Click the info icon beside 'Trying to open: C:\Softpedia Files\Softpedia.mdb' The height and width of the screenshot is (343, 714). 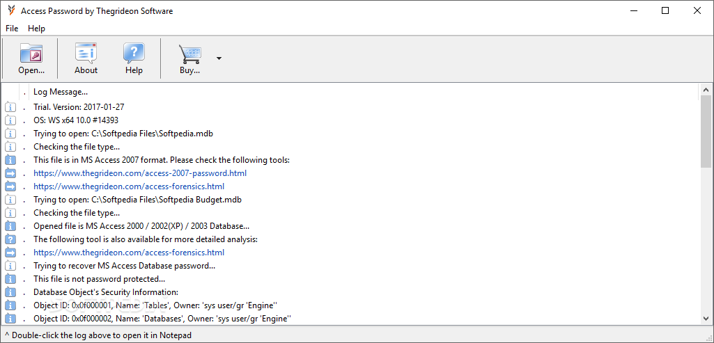coord(10,134)
